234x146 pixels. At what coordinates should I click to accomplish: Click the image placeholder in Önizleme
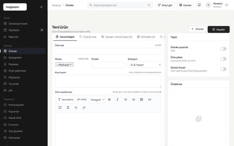199,119
